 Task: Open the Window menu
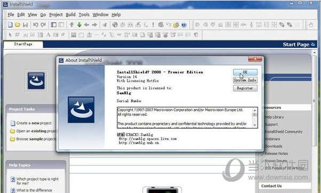(x=100, y=15)
